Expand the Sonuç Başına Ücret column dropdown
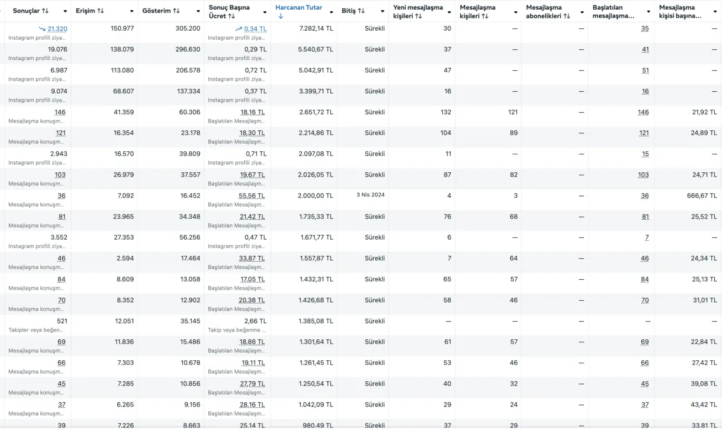 (x=264, y=11)
